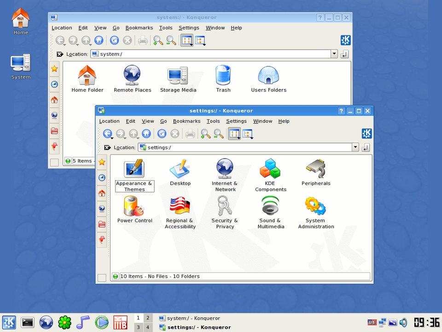Show the history sidebar via the clock icon
Viewport: 442px width, 332px height.
(102, 177)
